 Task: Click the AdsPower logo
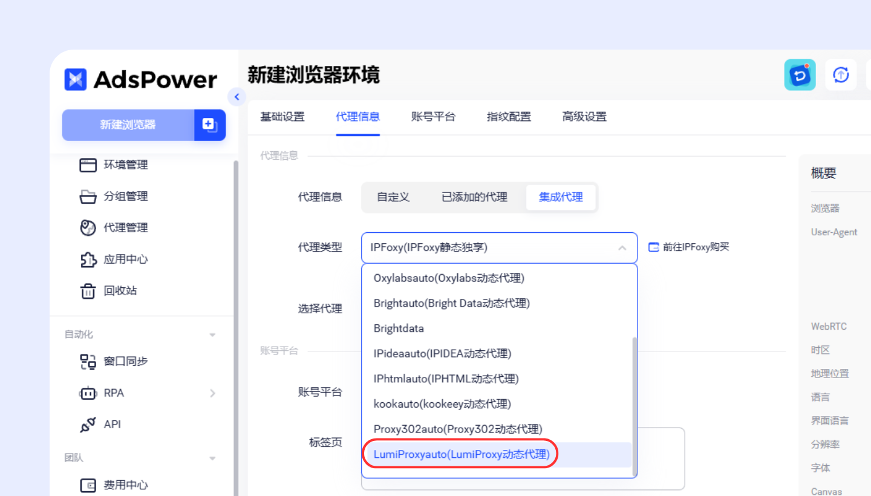tap(140, 79)
